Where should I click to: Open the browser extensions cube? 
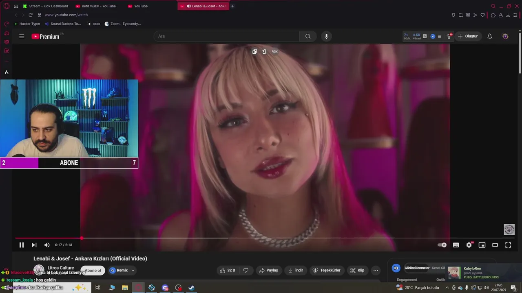click(493, 15)
